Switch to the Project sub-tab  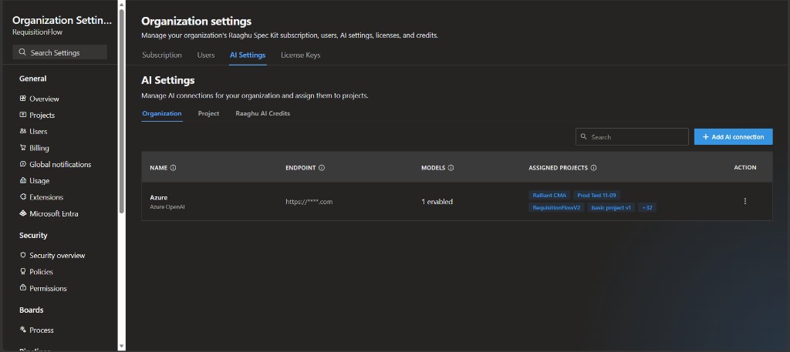[208, 114]
